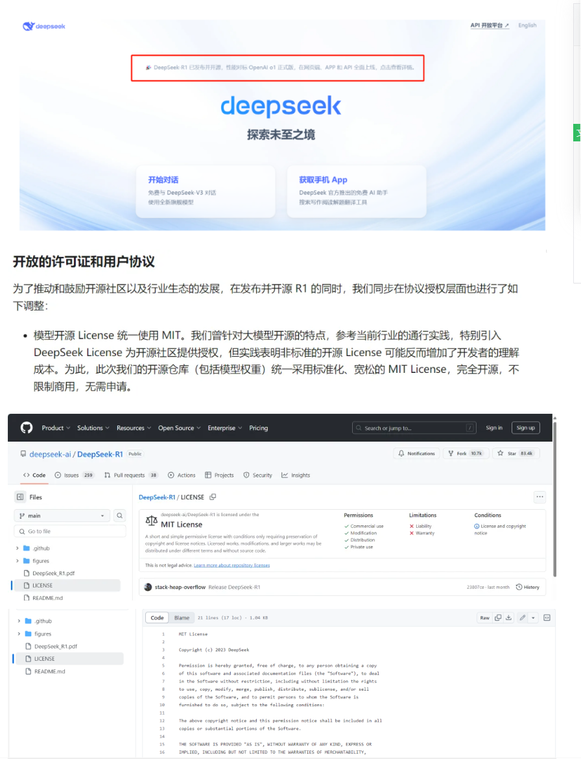This screenshot has width=581, height=762.
Task: Expand the Open Source menu
Action: click(x=179, y=428)
